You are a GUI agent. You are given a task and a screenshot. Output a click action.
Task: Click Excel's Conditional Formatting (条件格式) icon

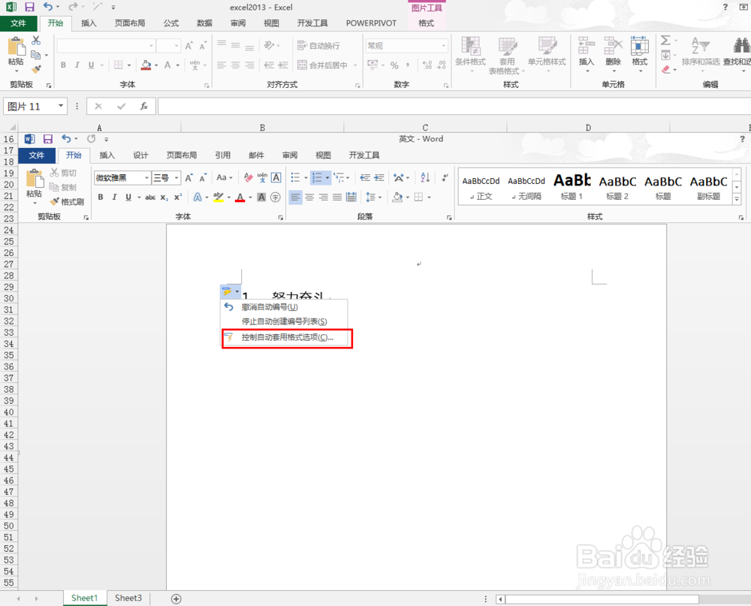pos(470,46)
